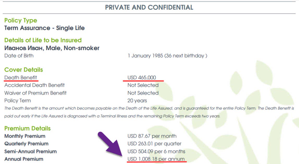Click Term Assurance - Single Life text
The width and height of the screenshot is (299, 164).
coord(45,28)
